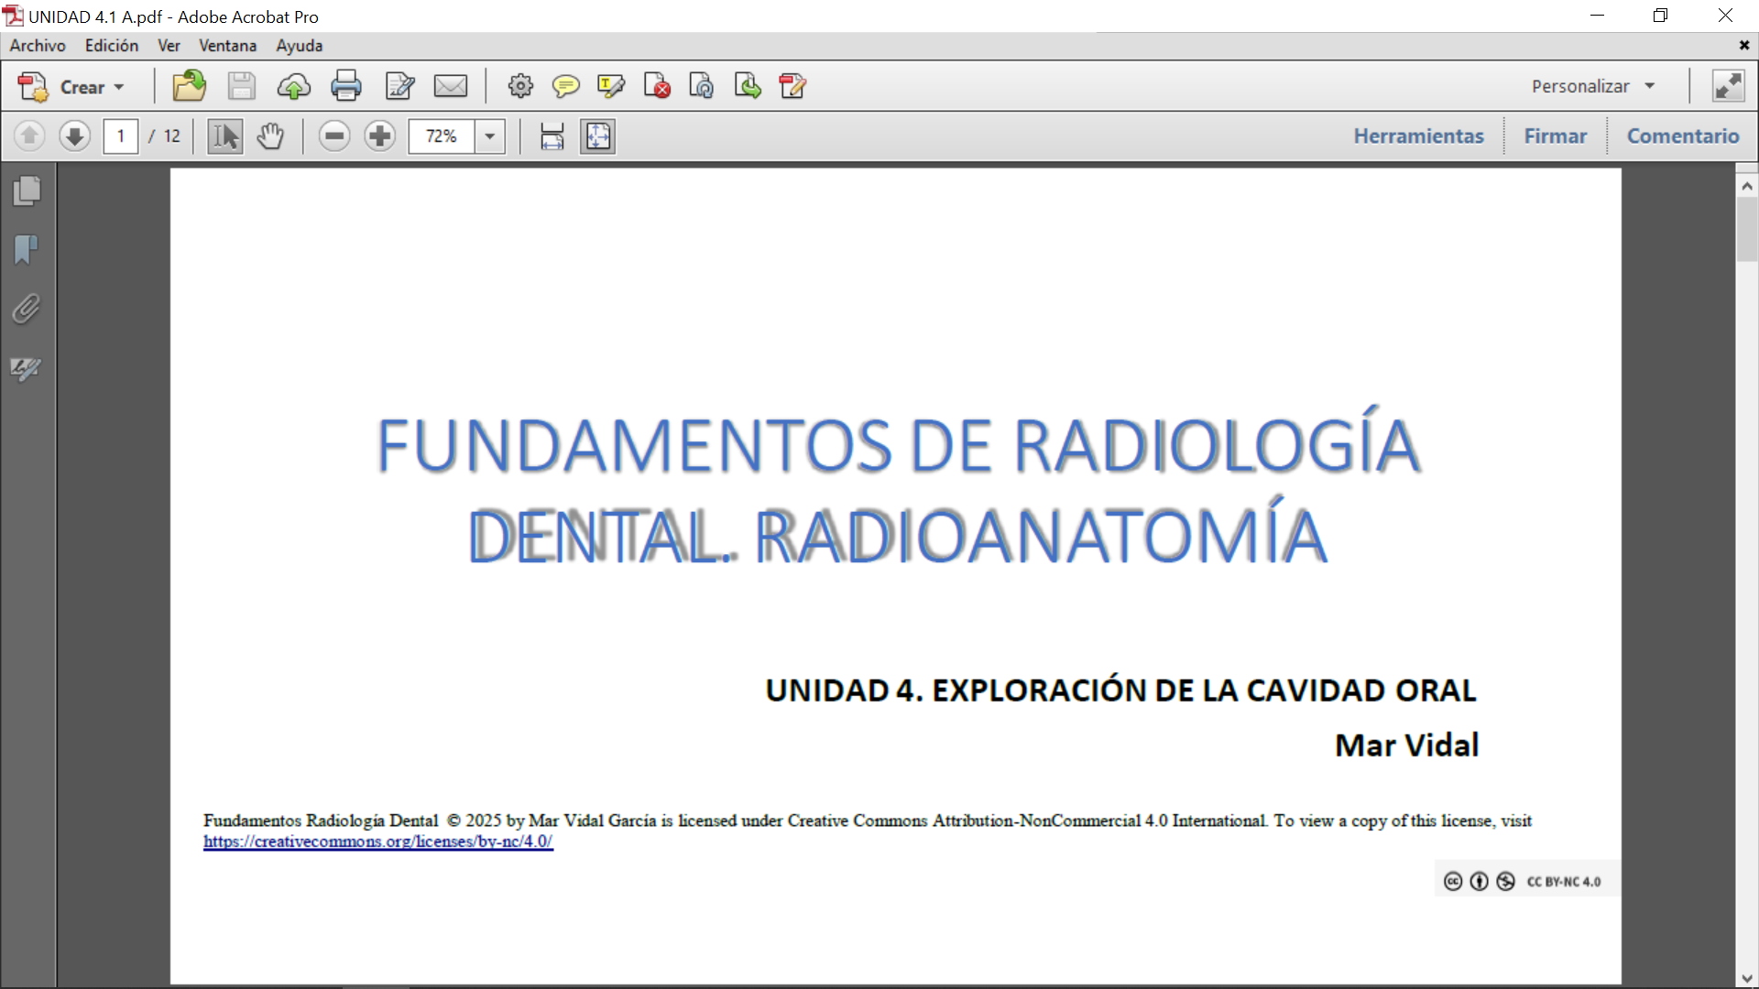Open a file with the folder icon

189,86
